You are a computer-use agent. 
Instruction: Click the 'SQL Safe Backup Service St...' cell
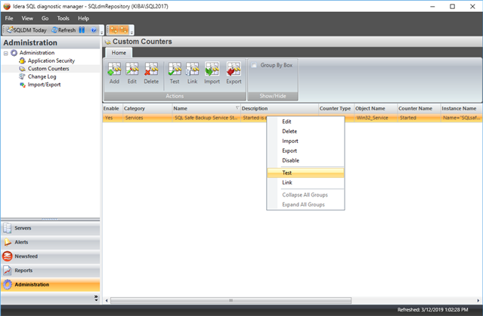tap(206, 118)
